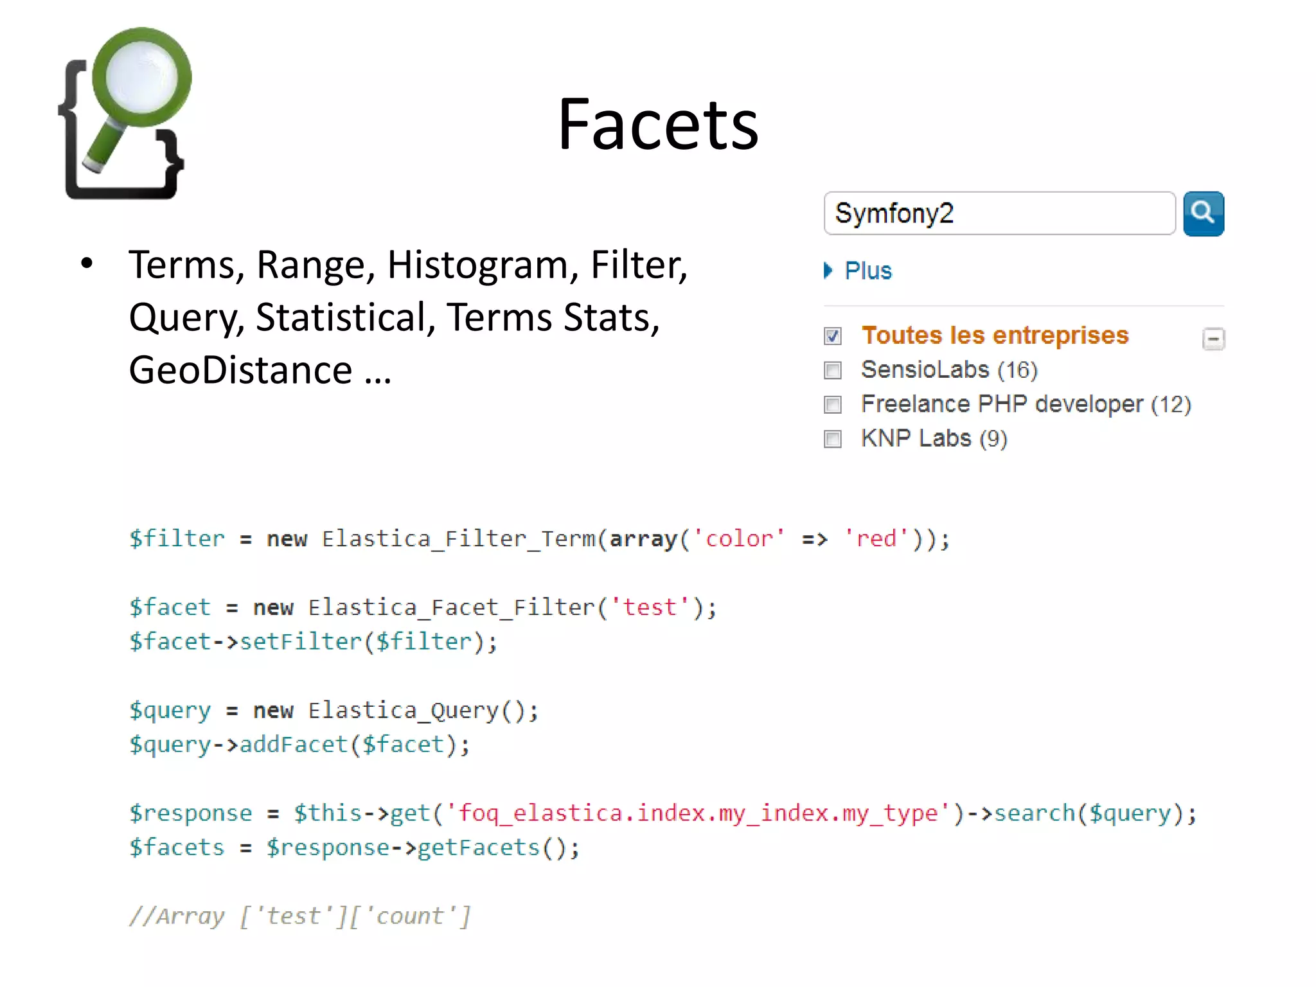Click the Elastica_Facet_Filter('test') code line

pos(423,607)
